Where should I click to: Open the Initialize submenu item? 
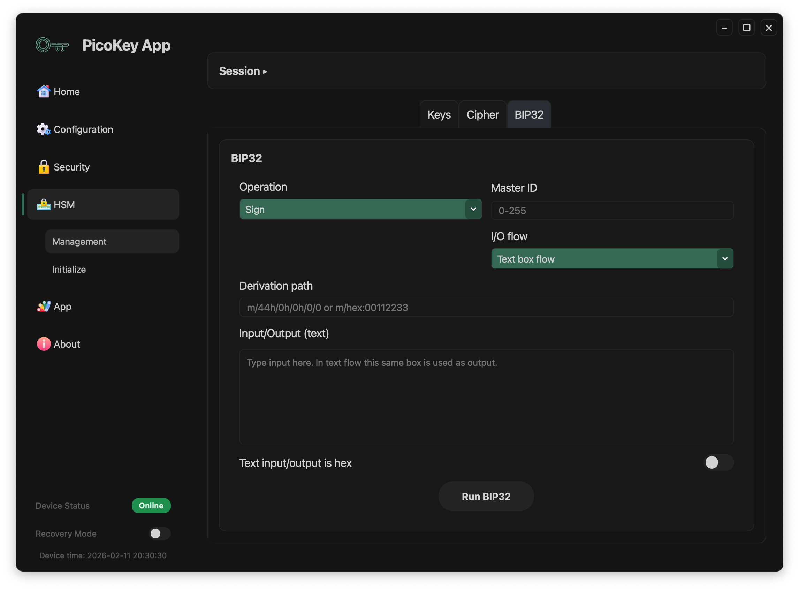[69, 269]
